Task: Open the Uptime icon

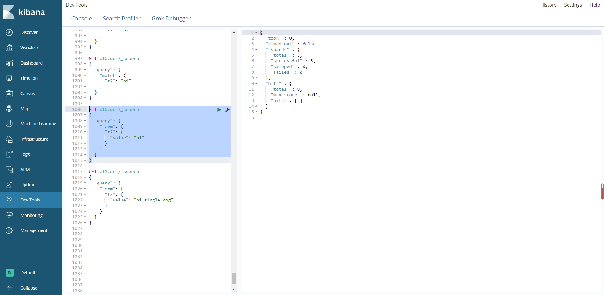Action: click(9, 185)
